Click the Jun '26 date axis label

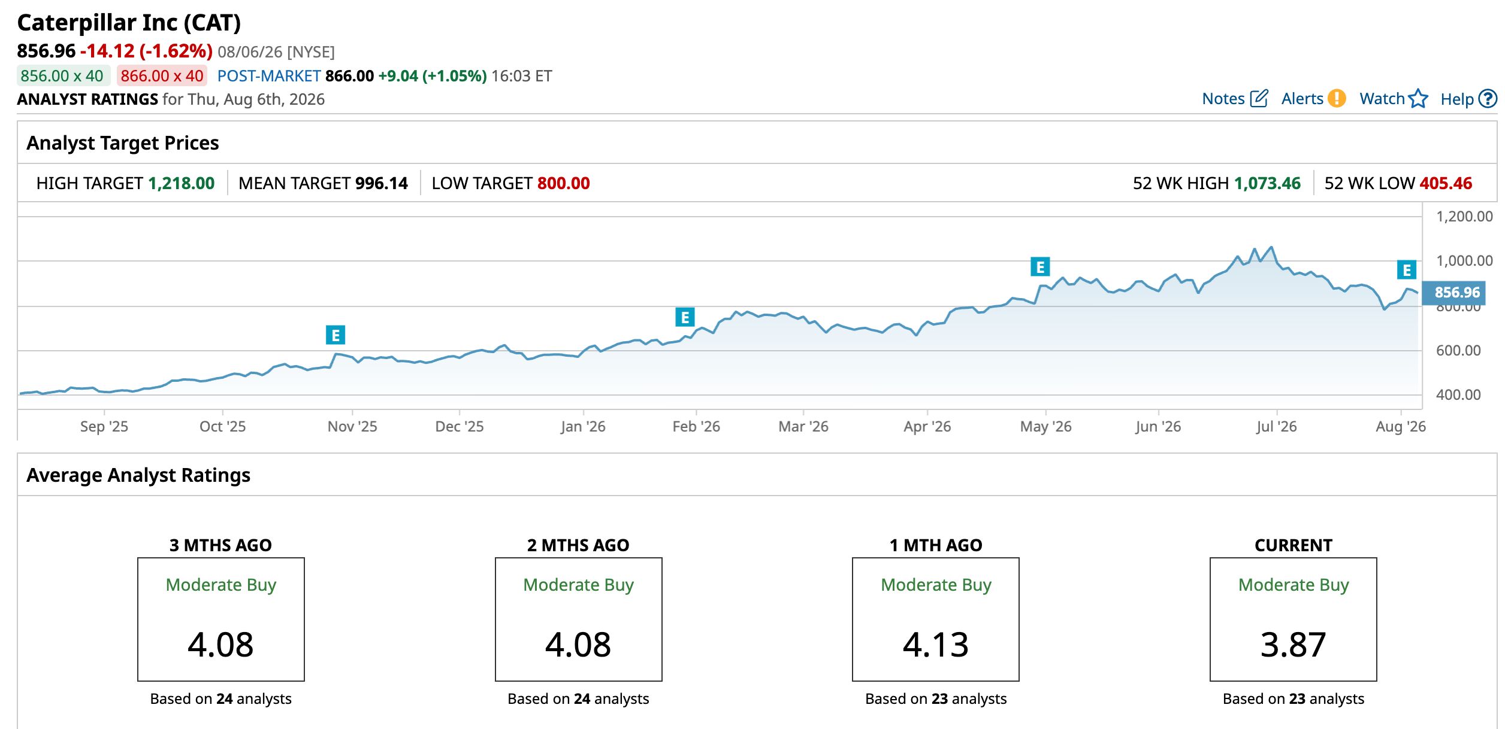point(1158,427)
